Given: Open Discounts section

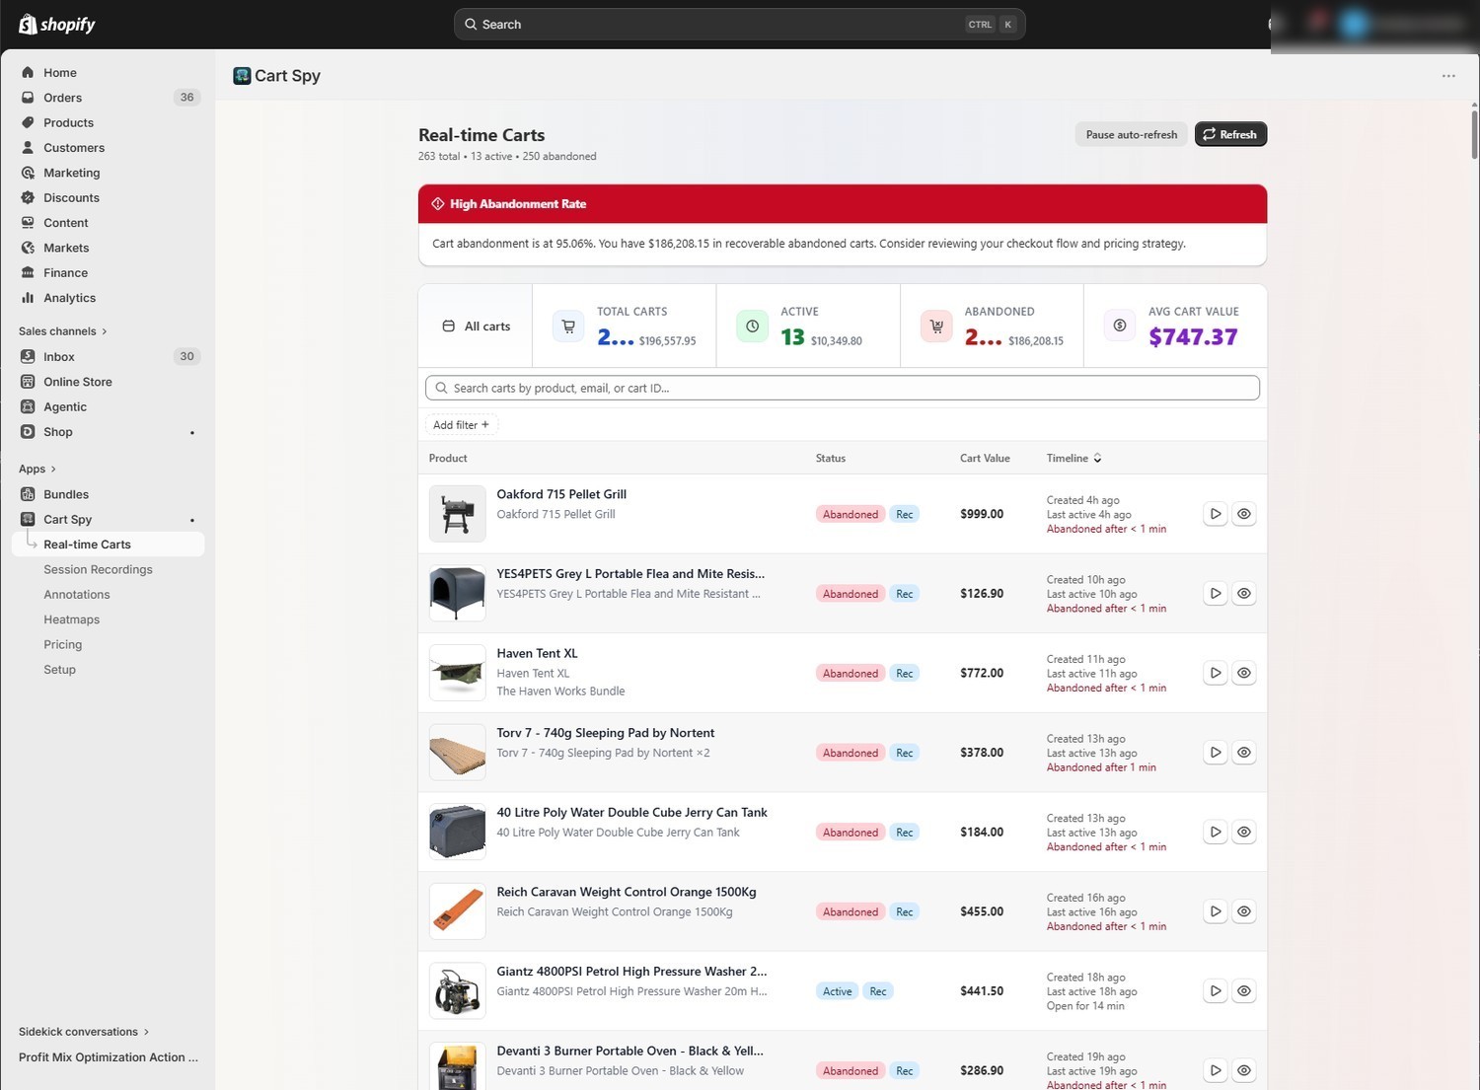Looking at the screenshot, I should point(71,197).
